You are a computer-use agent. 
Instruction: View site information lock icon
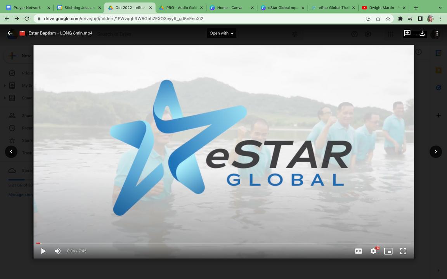pos(39,19)
